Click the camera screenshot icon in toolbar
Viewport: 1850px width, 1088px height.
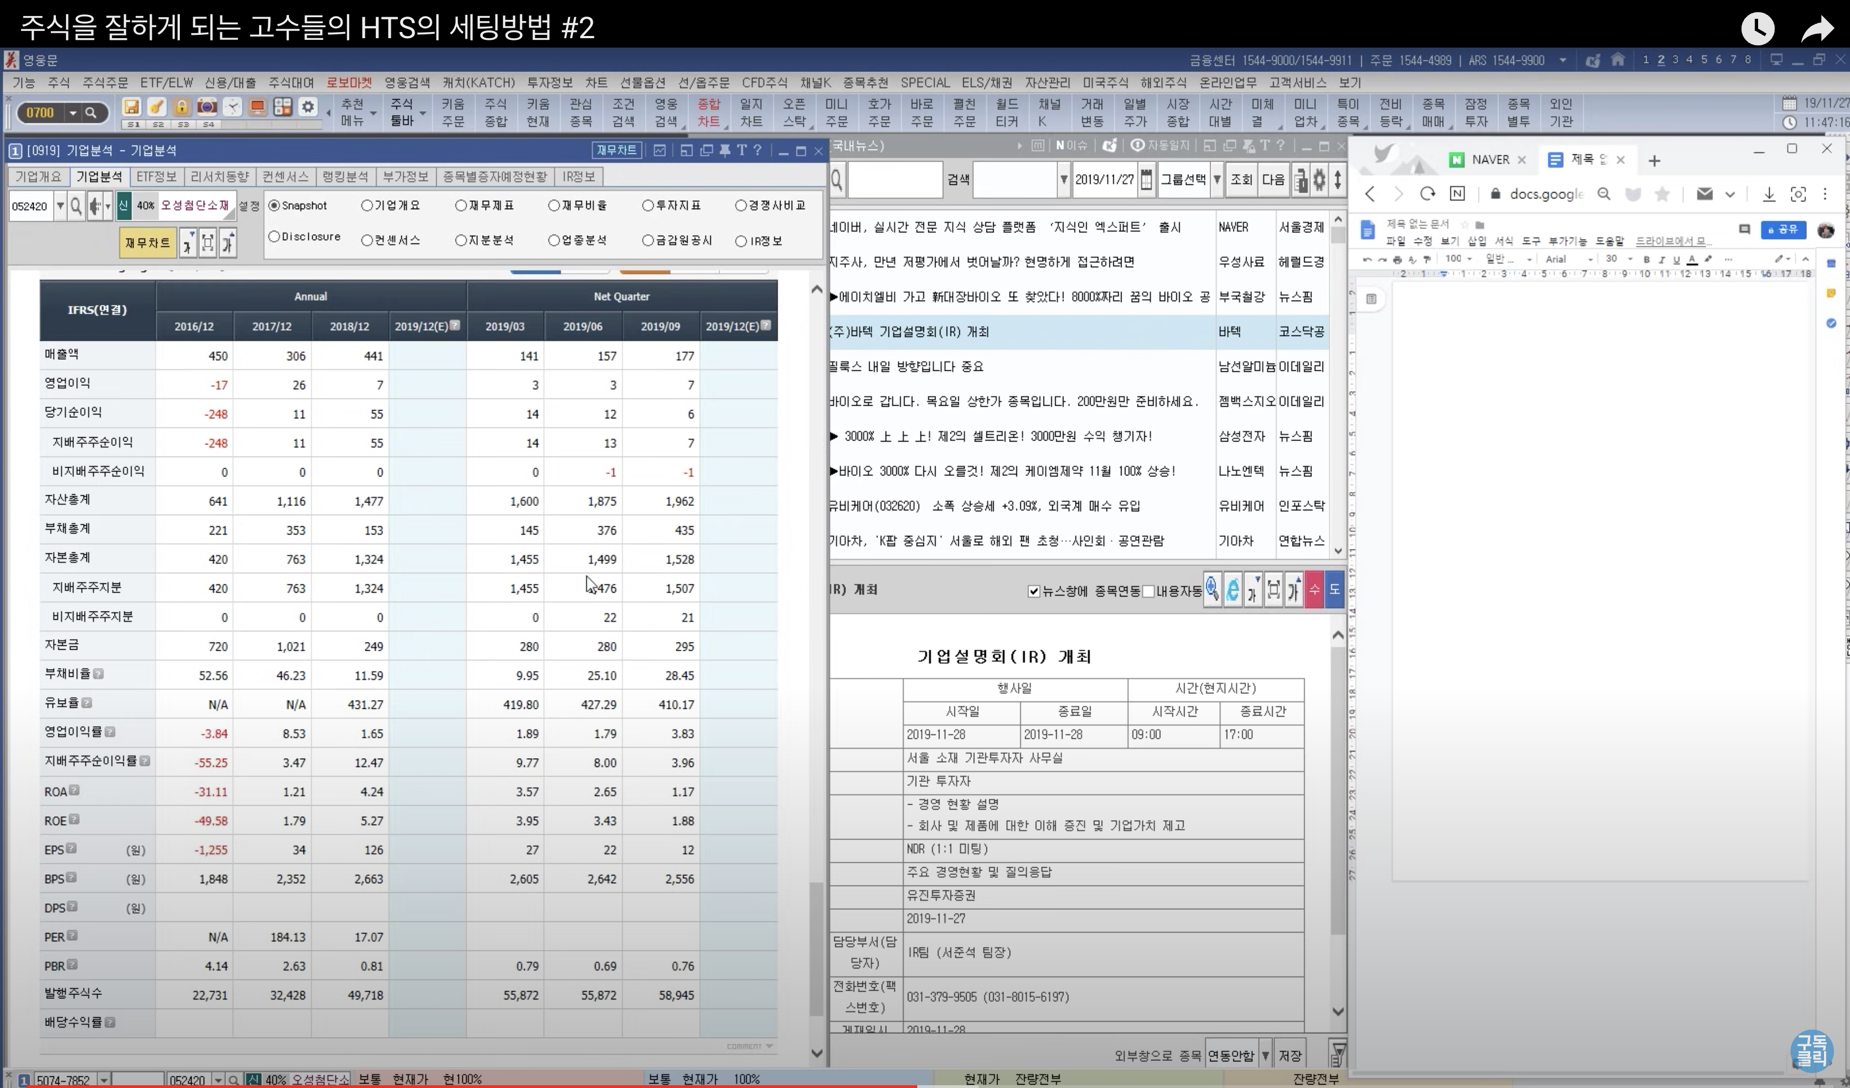point(207,107)
